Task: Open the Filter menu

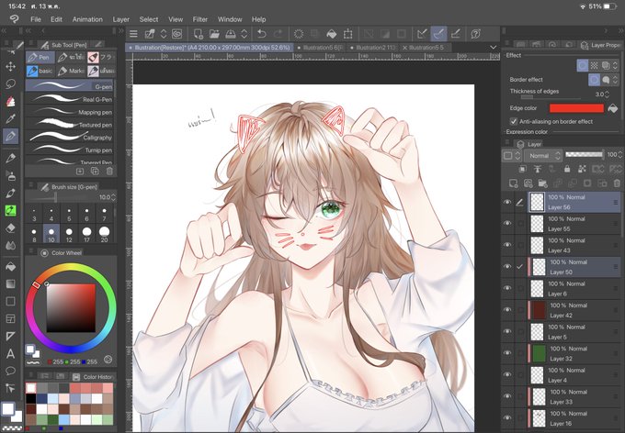Action: point(200,19)
